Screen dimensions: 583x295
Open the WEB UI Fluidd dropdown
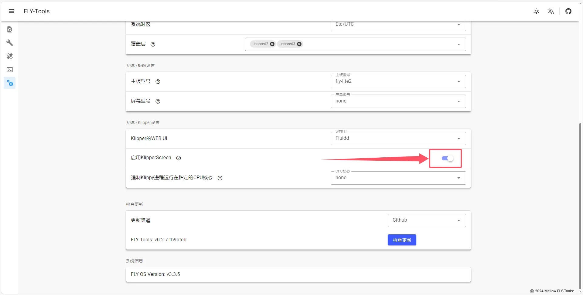[x=398, y=139]
